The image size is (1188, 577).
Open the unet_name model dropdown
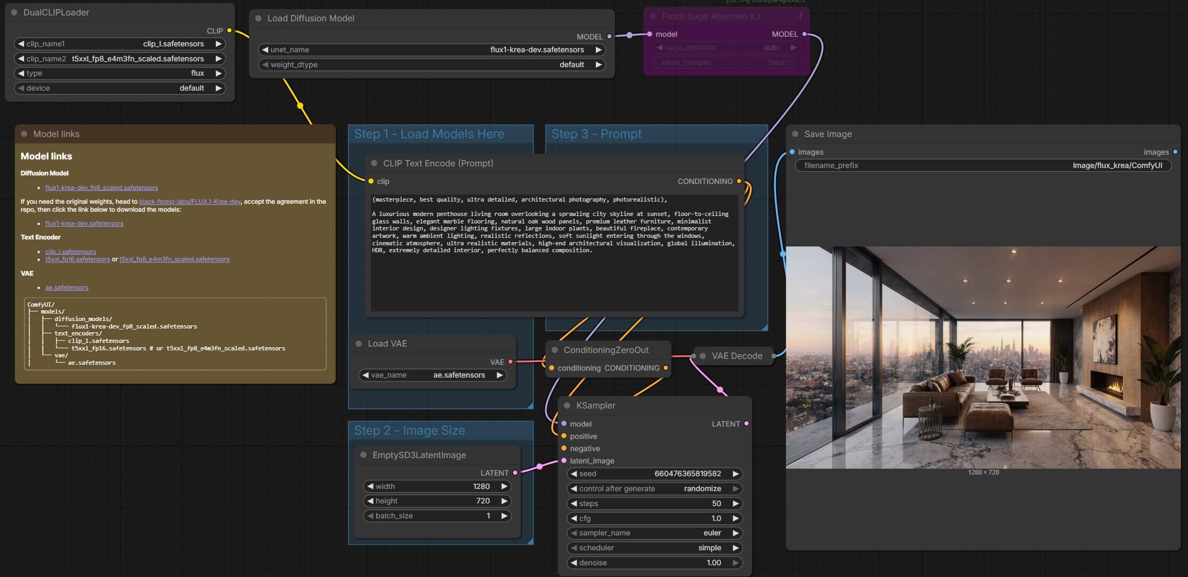(432, 50)
